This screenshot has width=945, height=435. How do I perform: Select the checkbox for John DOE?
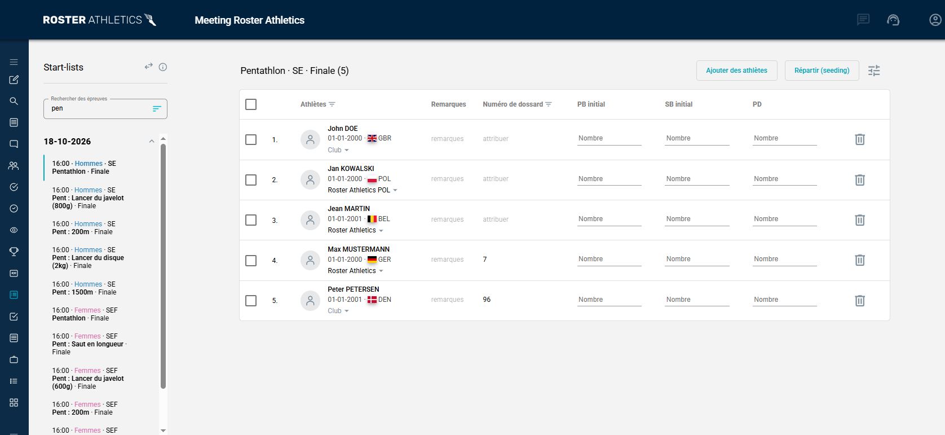tap(251, 139)
